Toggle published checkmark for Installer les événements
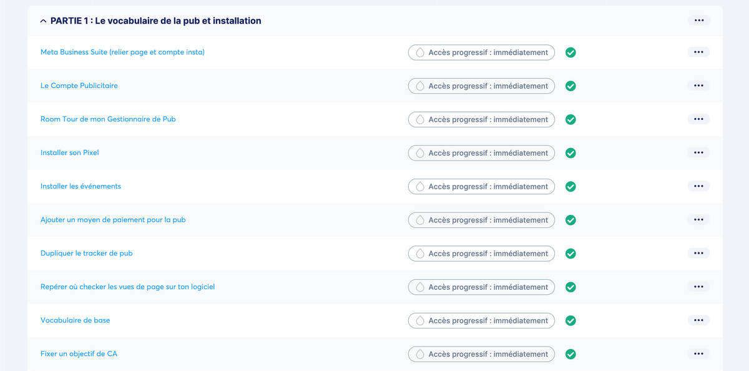The image size is (749, 371). tap(570, 187)
